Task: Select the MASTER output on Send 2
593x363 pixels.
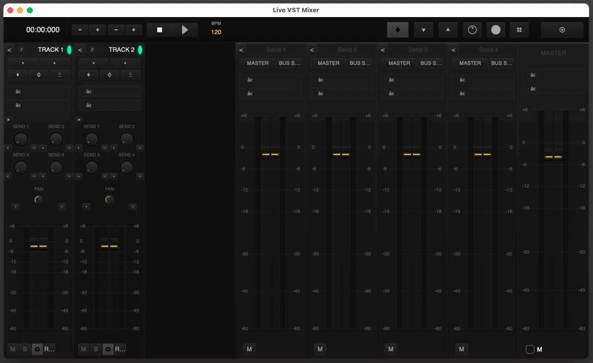Action: click(328, 63)
